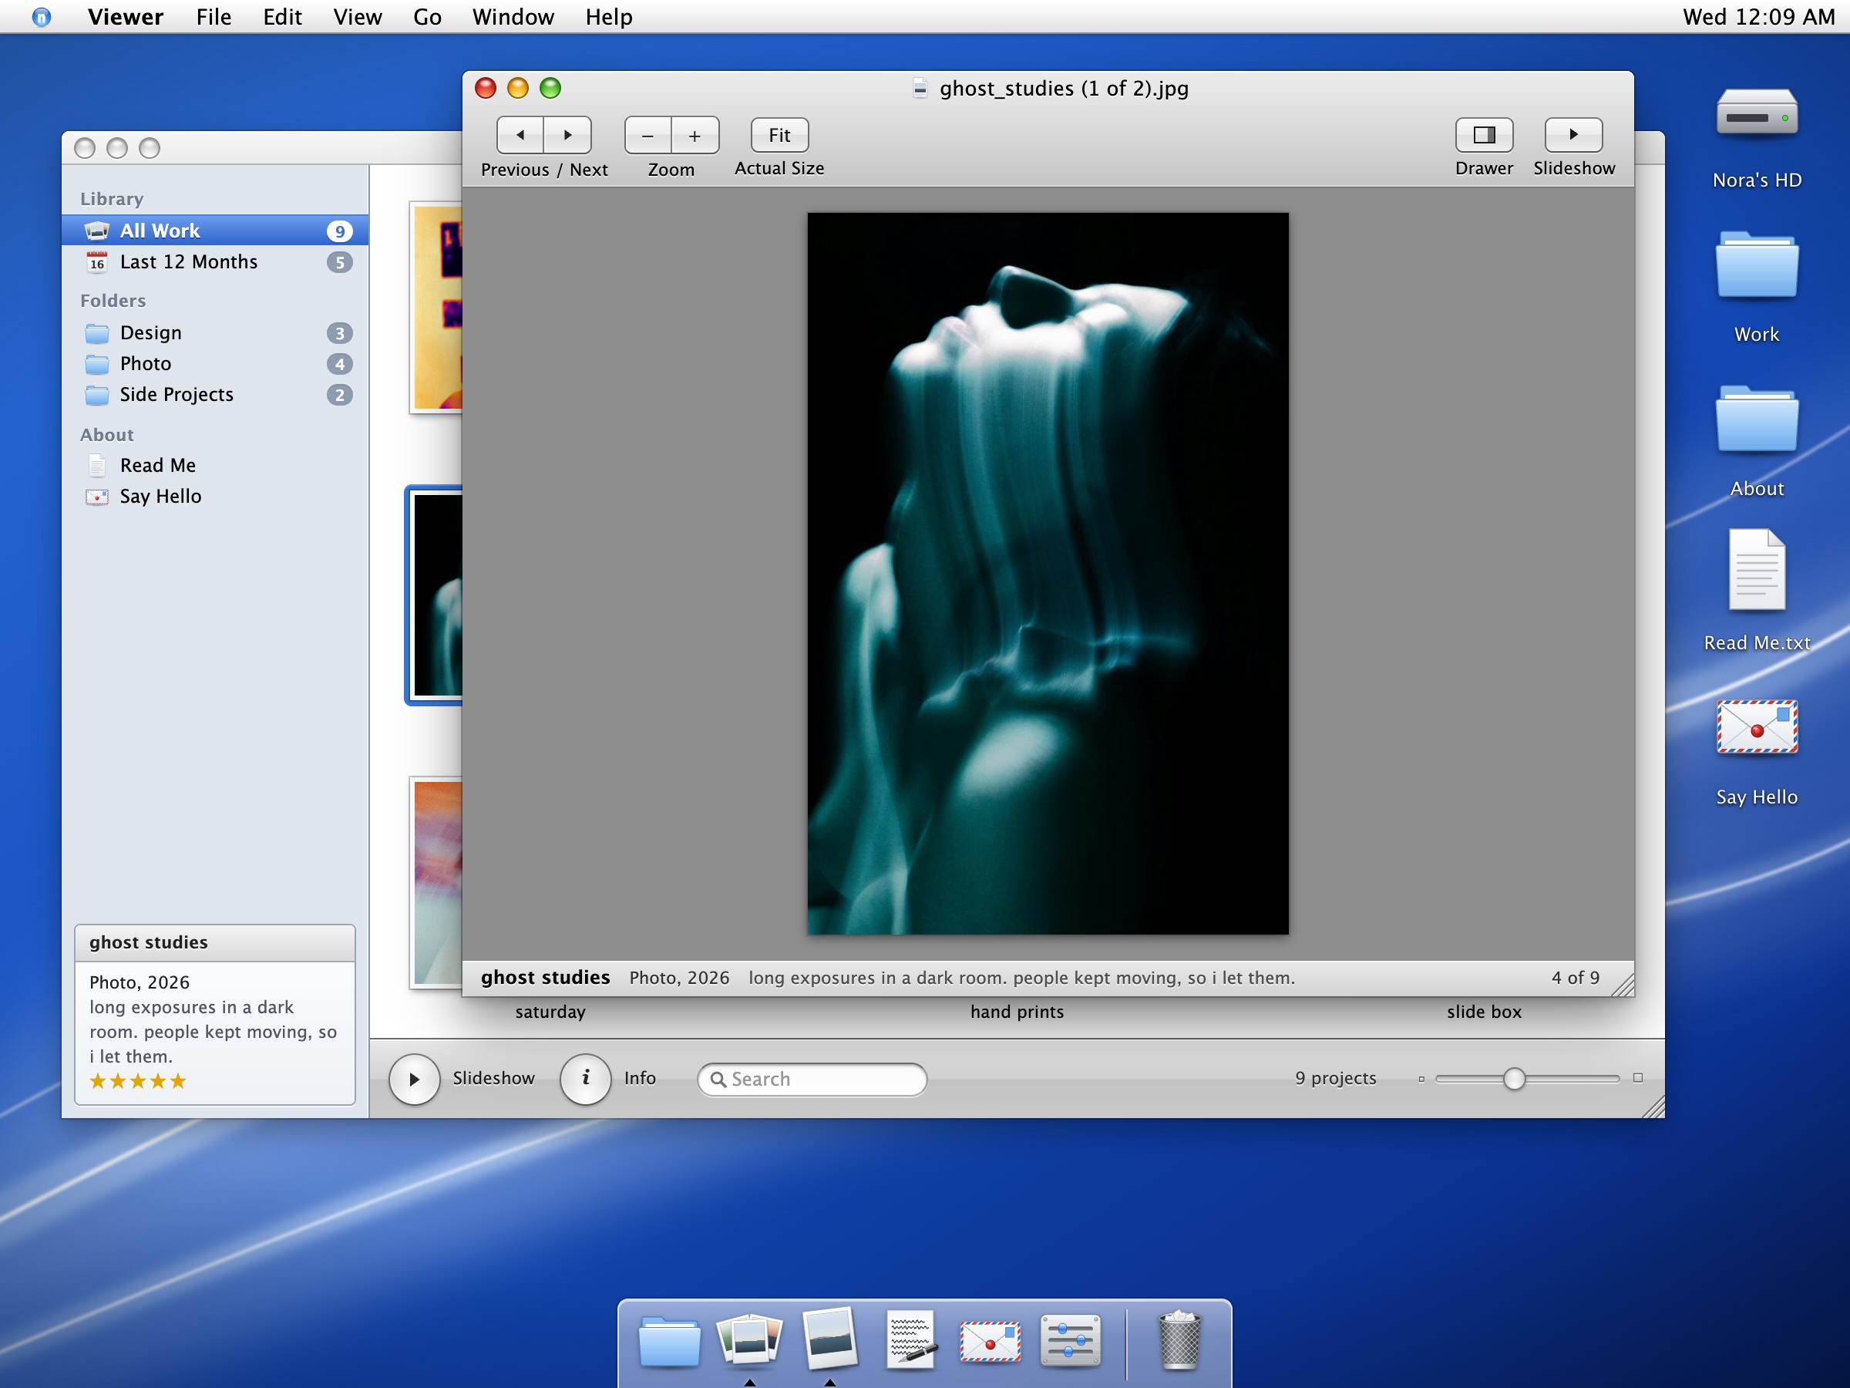Focus the Search field
Image resolution: width=1850 pixels, height=1388 pixels.
click(812, 1079)
